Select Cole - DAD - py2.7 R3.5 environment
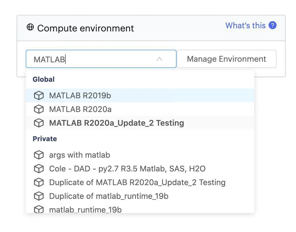 click(x=127, y=169)
